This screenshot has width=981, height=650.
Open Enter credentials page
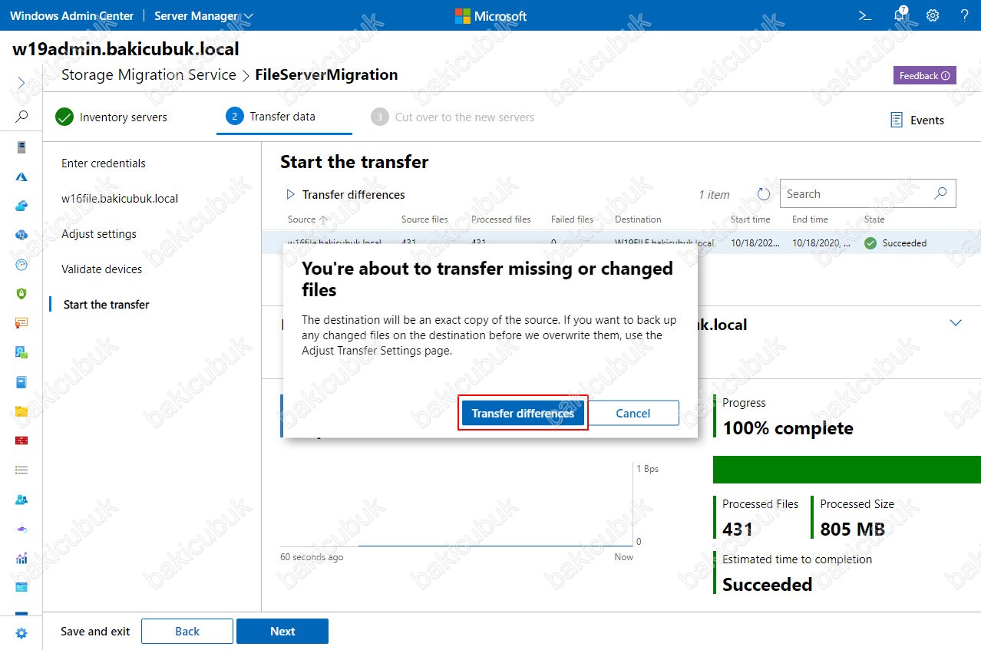[x=104, y=163]
